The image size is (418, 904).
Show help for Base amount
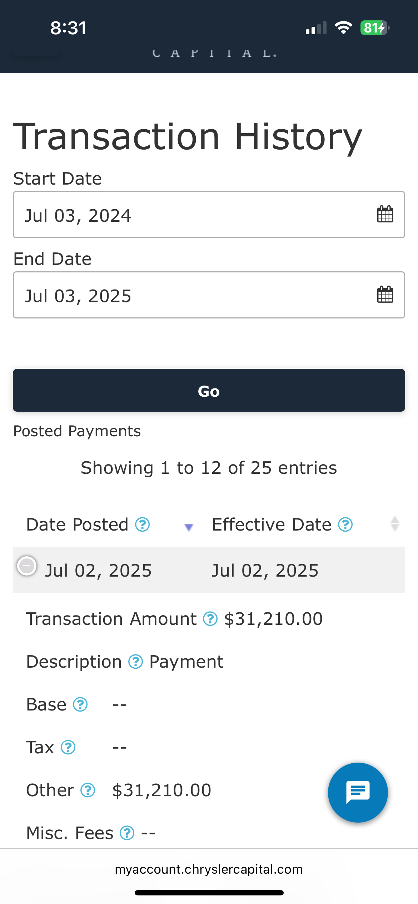pos(80,704)
